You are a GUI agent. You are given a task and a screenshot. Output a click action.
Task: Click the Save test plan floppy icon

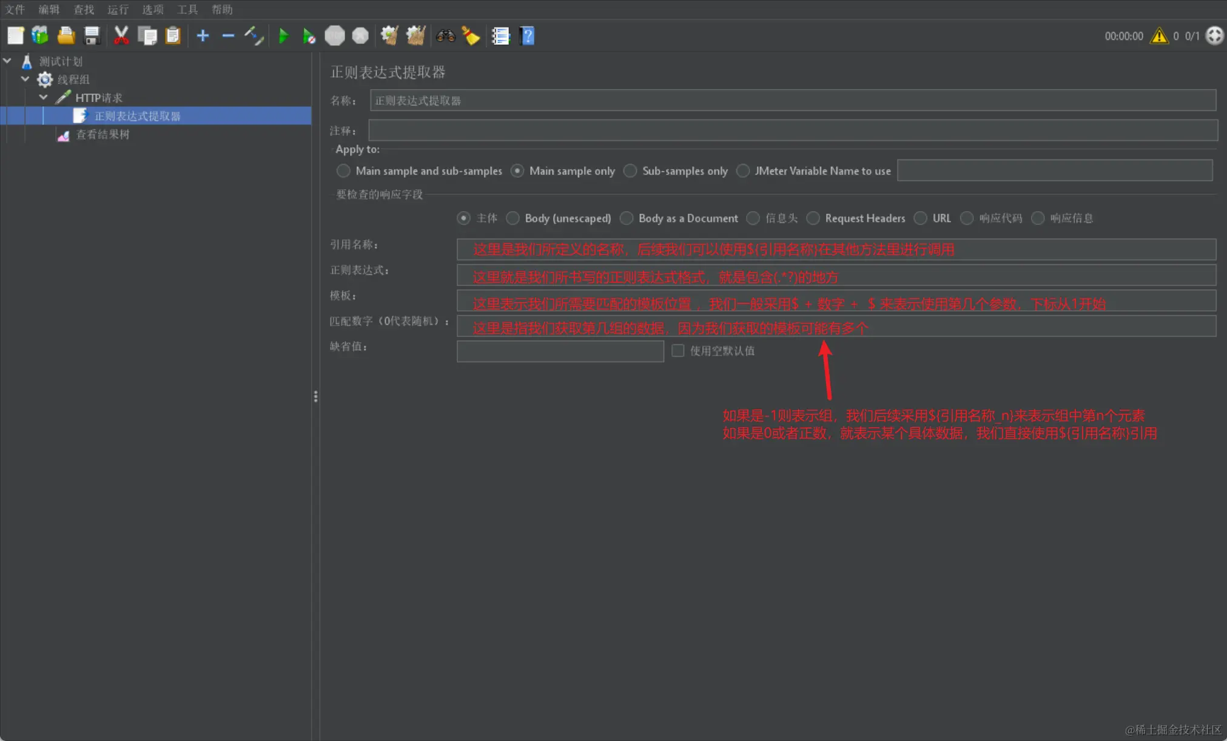(x=92, y=36)
